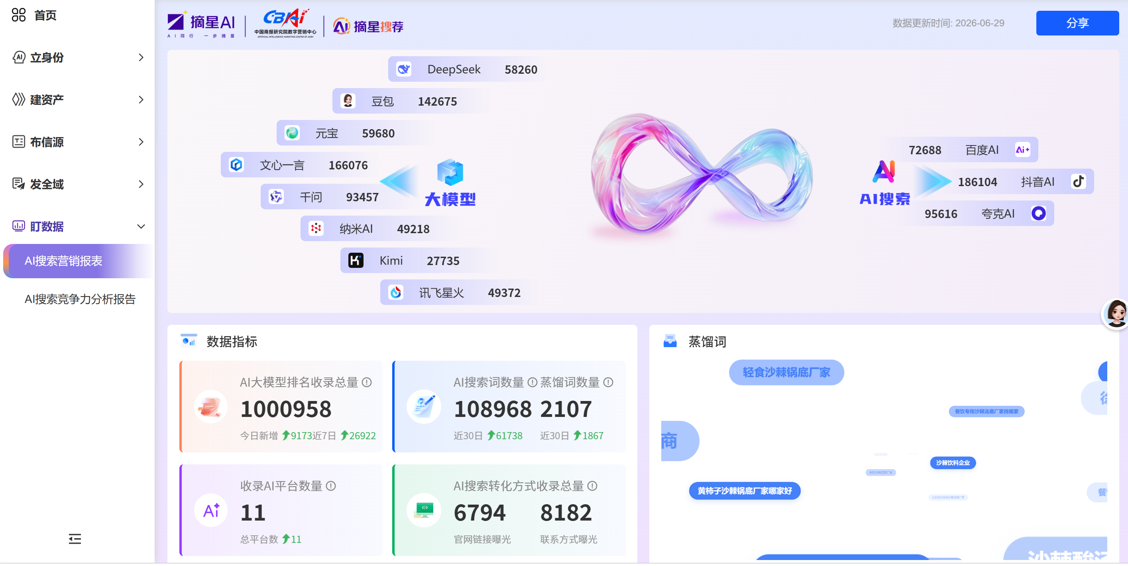Open the floating assistant avatar
Image resolution: width=1128 pixels, height=566 pixels.
[x=1115, y=313]
